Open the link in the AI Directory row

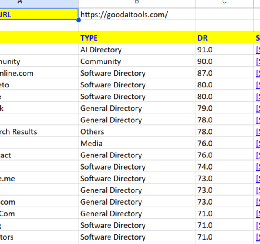pos(258,50)
